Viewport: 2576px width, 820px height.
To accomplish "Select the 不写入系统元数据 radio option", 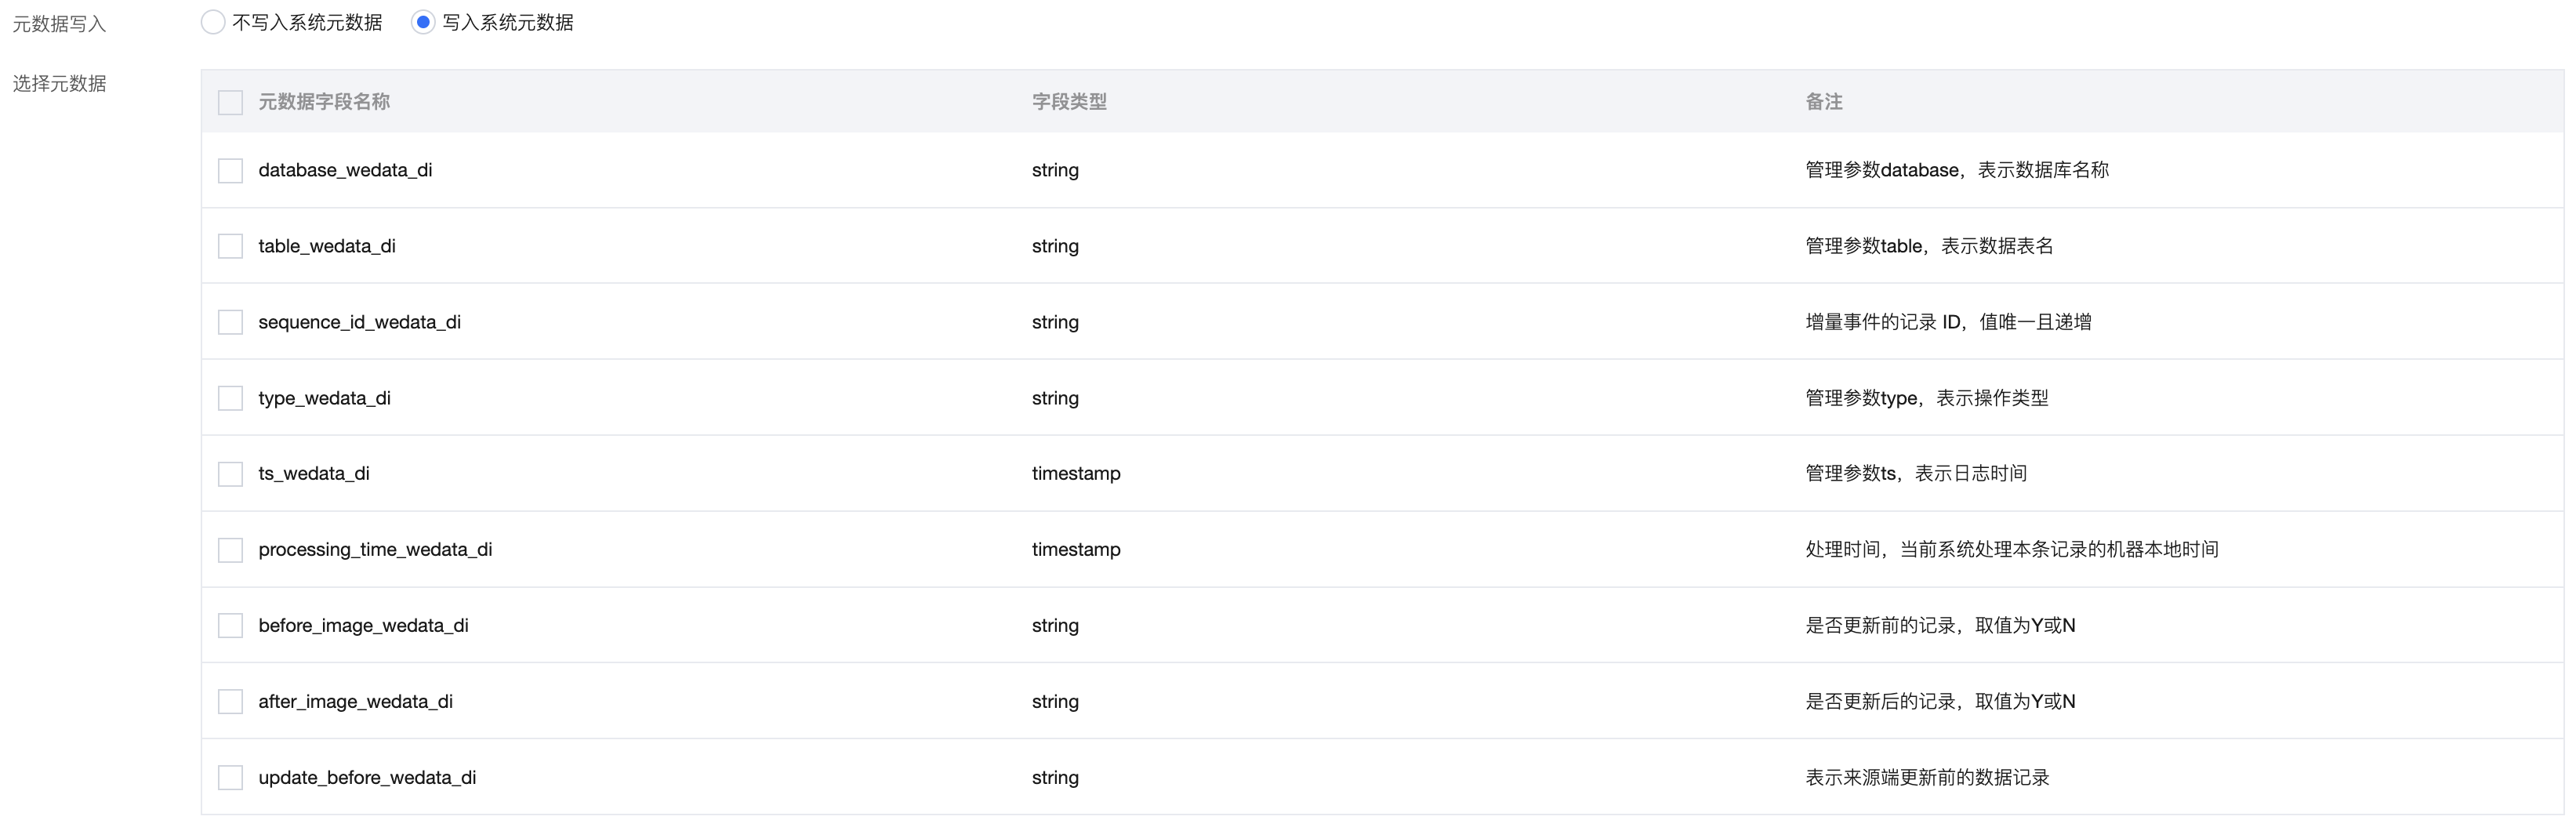I will [213, 22].
